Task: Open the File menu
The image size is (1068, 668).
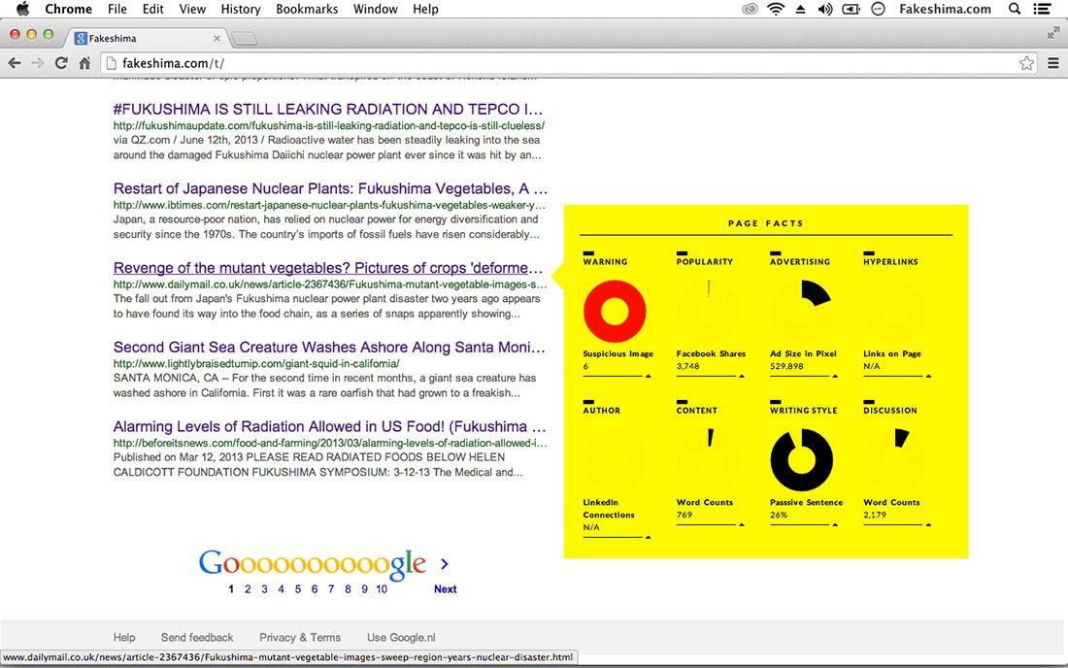Action: [117, 9]
